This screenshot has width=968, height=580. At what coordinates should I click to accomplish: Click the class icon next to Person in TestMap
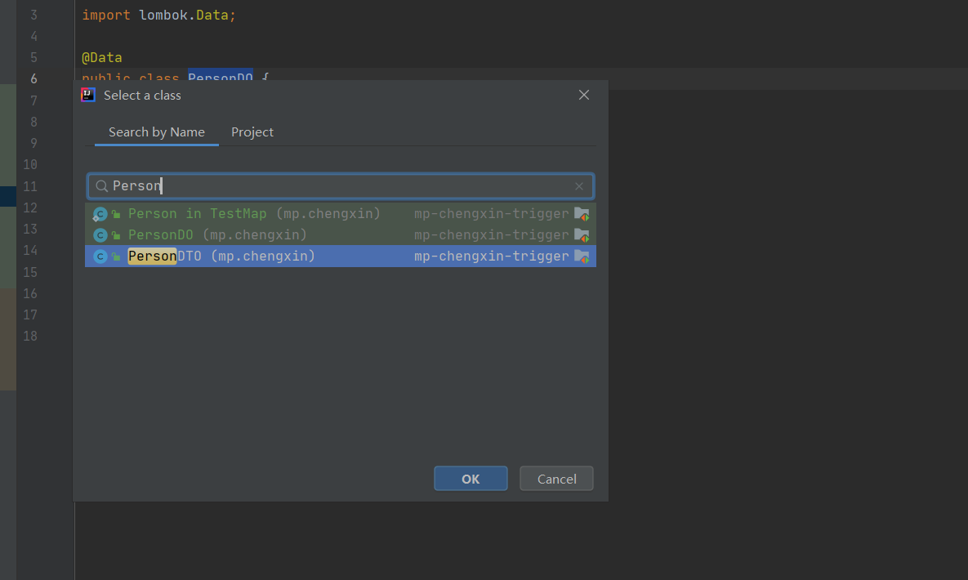pos(100,213)
